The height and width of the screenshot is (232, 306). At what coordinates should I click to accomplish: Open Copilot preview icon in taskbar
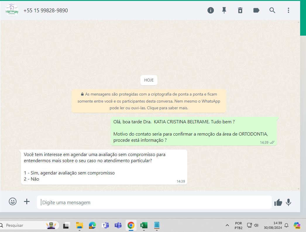tap(297, 225)
